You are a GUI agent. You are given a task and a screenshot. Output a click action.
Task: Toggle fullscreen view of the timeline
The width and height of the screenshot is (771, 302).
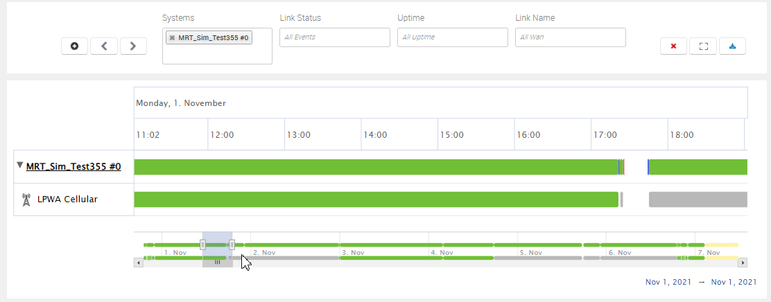click(x=703, y=46)
